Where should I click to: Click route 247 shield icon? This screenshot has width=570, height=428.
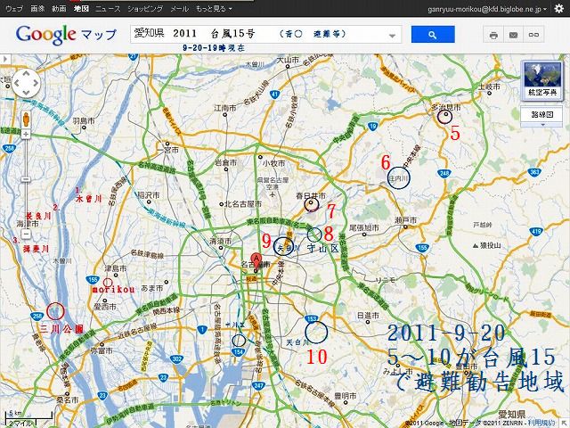coord(258,385)
